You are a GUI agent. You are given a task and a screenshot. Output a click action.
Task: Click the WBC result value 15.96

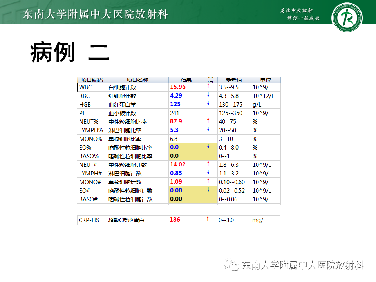coord(178,87)
